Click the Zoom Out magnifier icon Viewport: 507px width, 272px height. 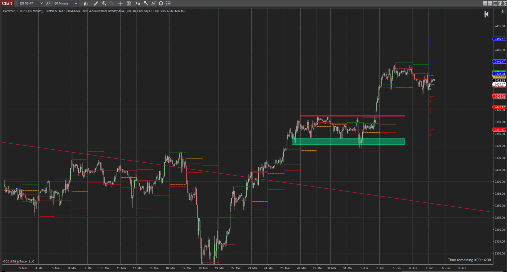click(112, 3)
